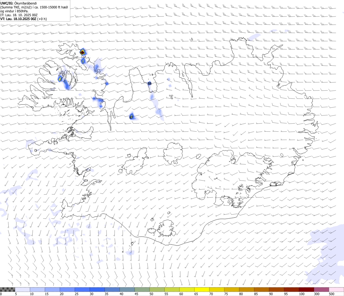Click the title text "UWC/IG: Ókyrrðarábendi"

[x=19, y=3]
